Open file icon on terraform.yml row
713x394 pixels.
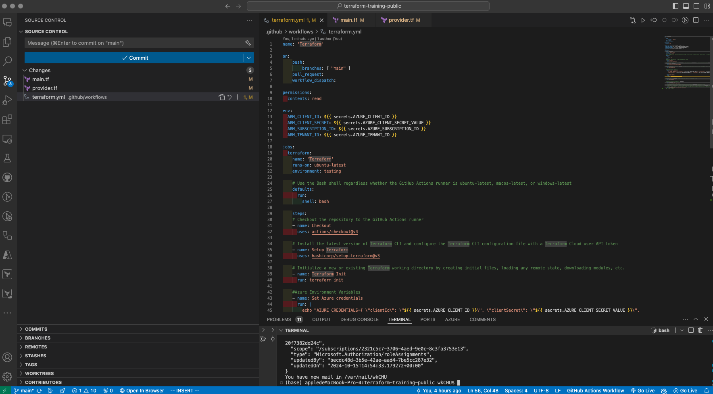pyautogui.click(x=221, y=97)
